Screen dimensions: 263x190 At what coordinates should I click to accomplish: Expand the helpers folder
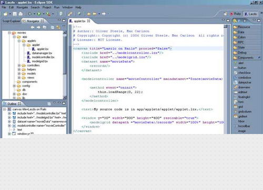click(x=19, y=70)
